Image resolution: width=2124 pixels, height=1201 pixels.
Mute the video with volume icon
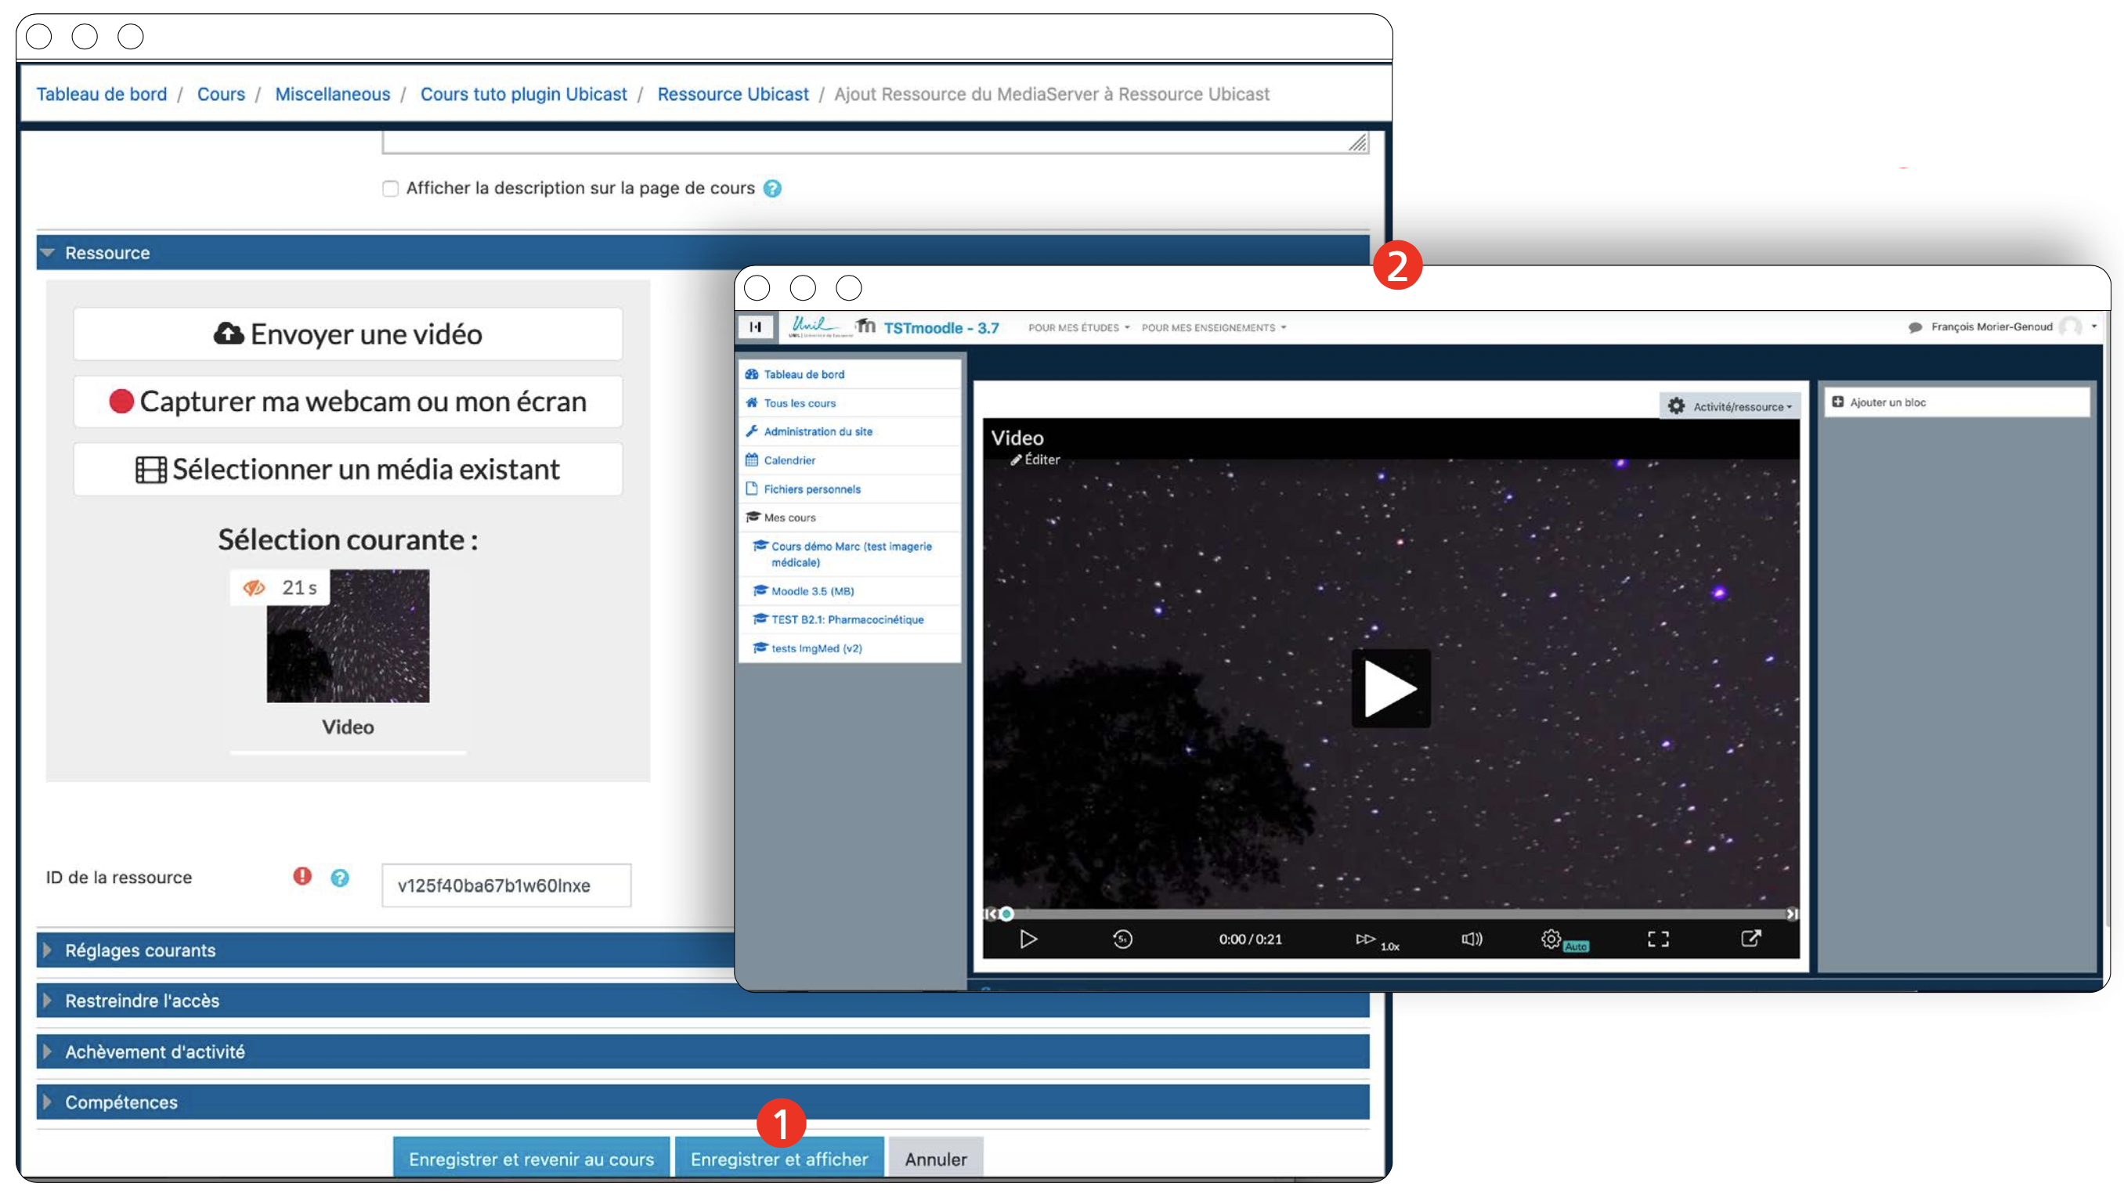click(x=1471, y=939)
